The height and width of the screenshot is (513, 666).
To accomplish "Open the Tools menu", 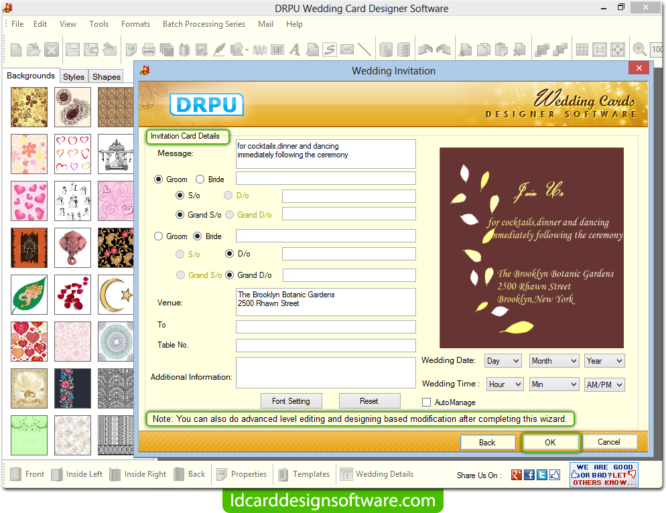I will point(99,24).
